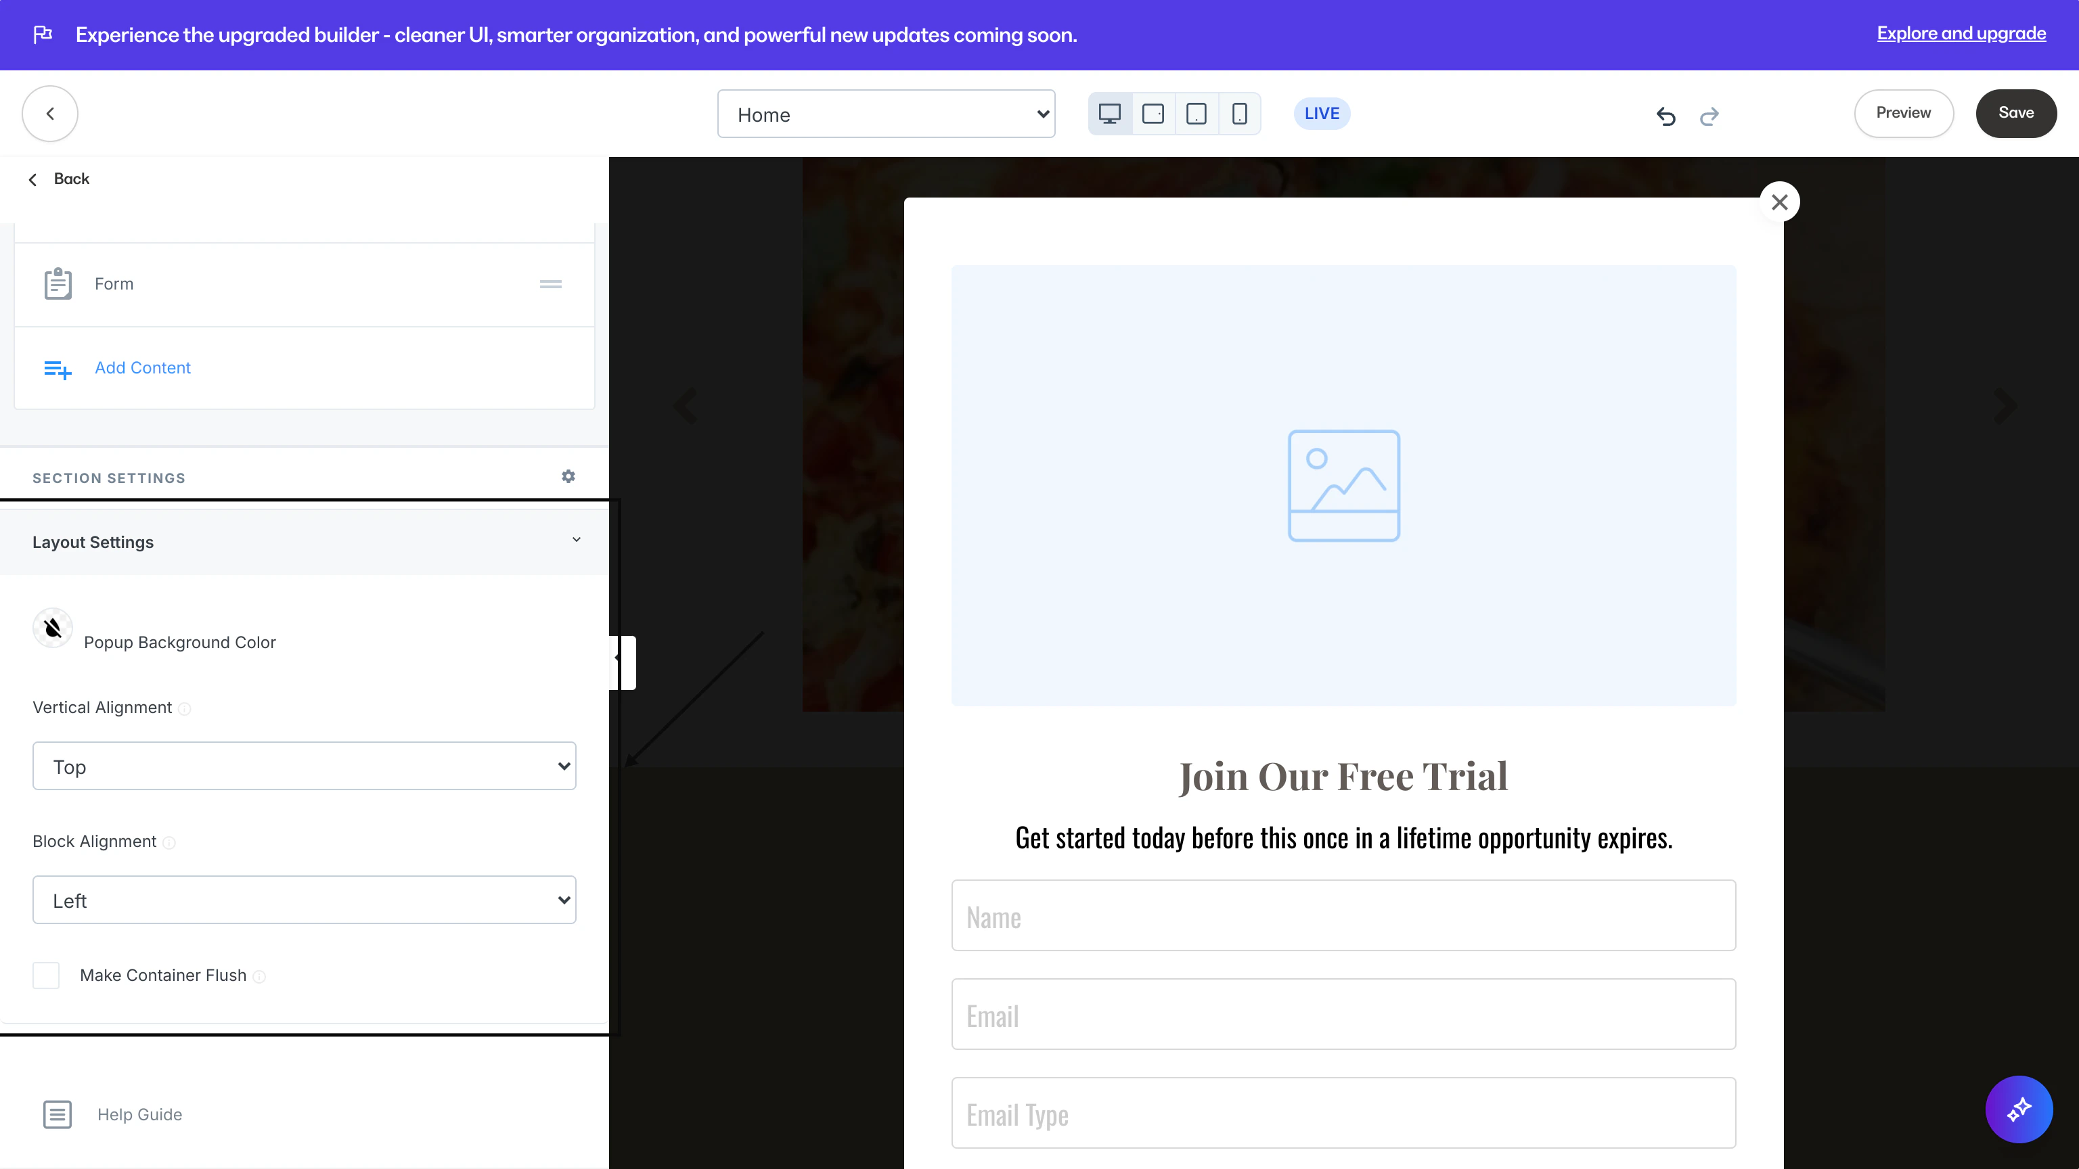This screenshot has width=2079, height=1169.
Task: Toggle the LIVE status switch
Action: tap(1321, 113)
